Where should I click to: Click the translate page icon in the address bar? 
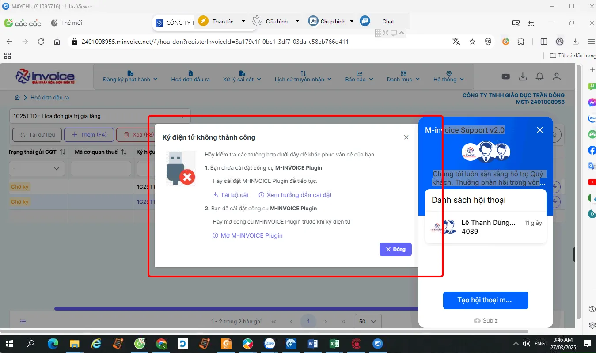point(456,42)
